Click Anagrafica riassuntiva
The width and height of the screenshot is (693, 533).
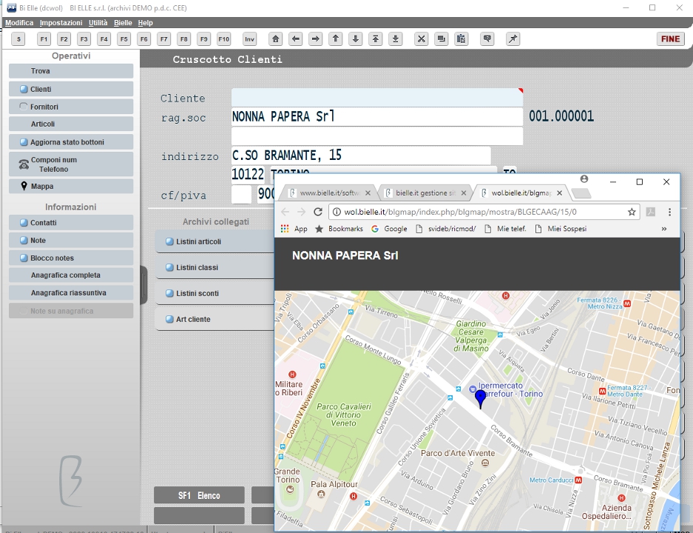(x=71, y=293)
